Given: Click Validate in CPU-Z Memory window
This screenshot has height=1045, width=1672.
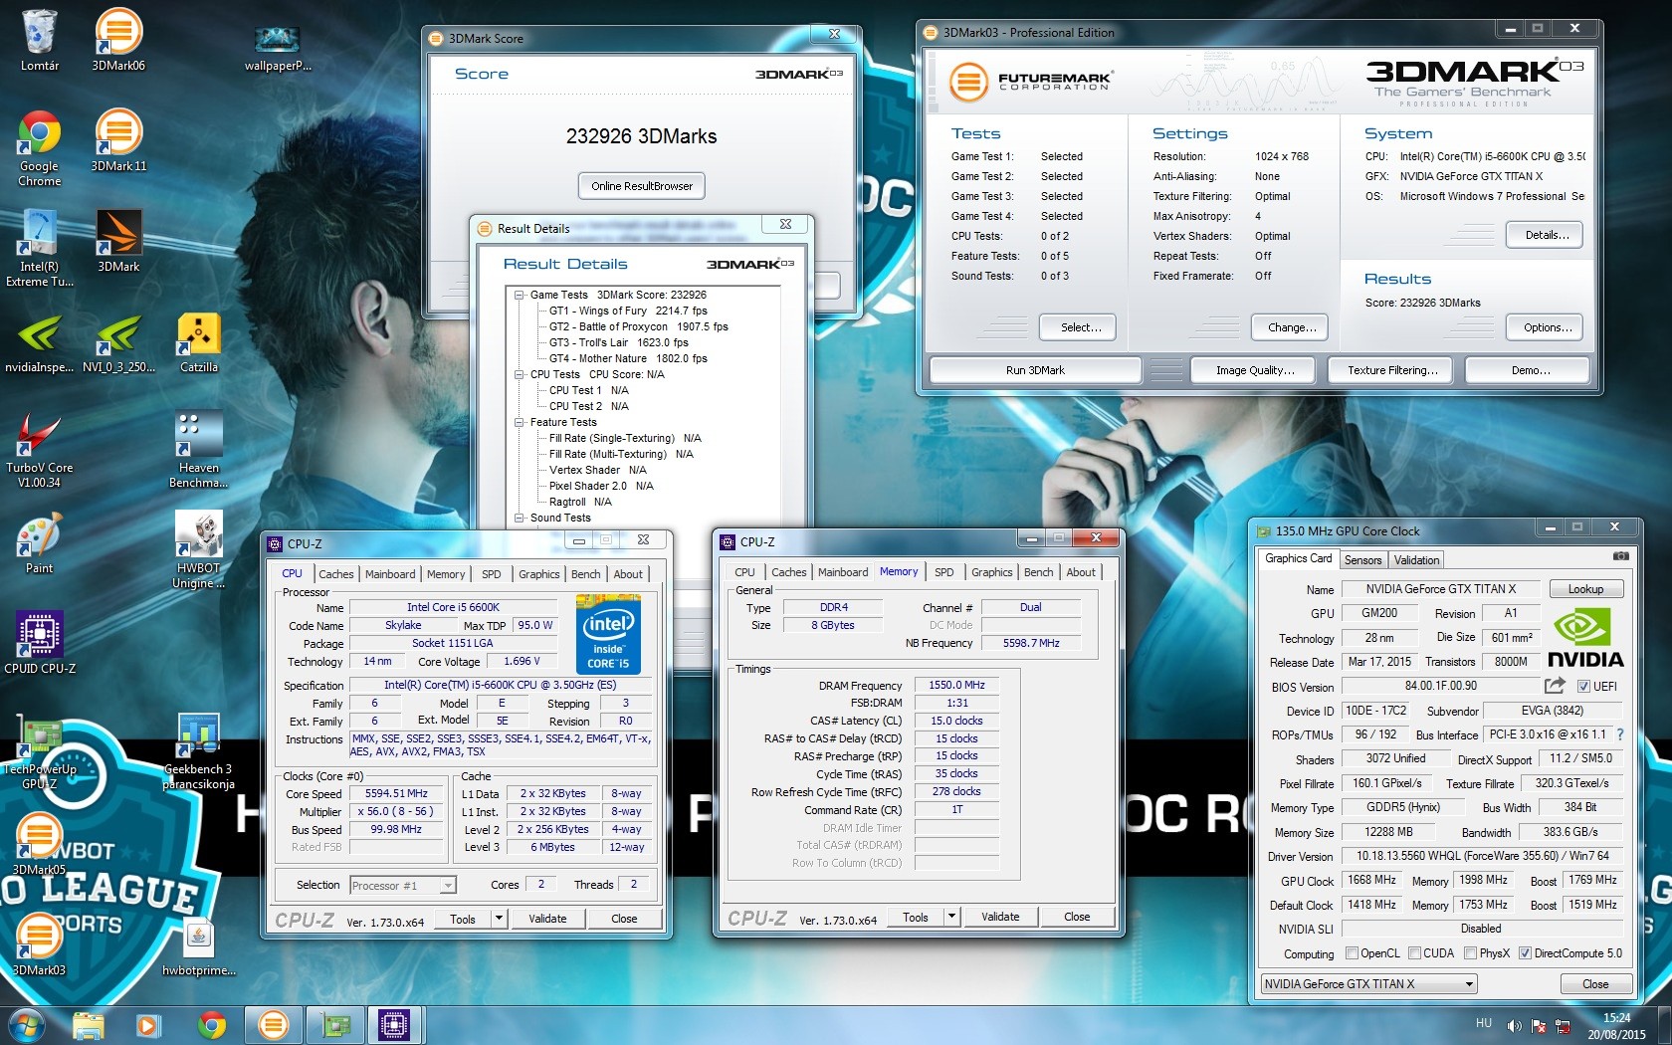Looking at the screenshot, I should point(1000,917).
